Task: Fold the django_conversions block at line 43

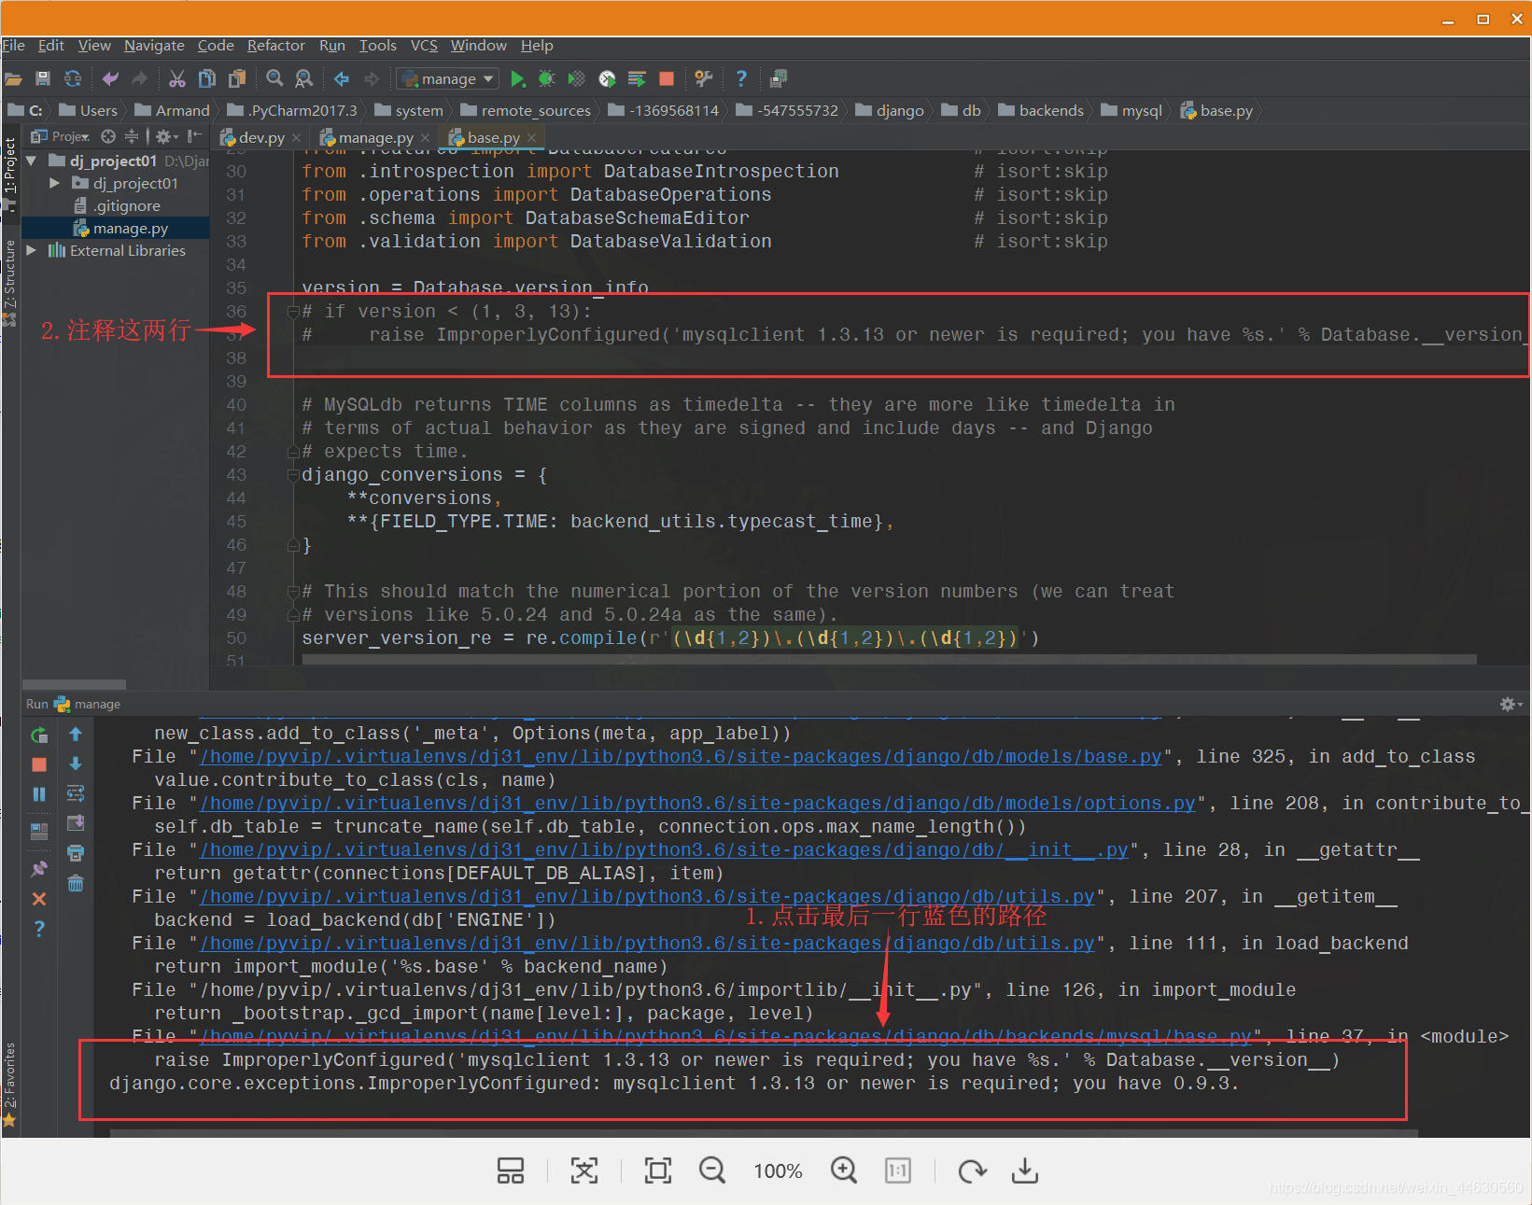Action: [293, 475]
